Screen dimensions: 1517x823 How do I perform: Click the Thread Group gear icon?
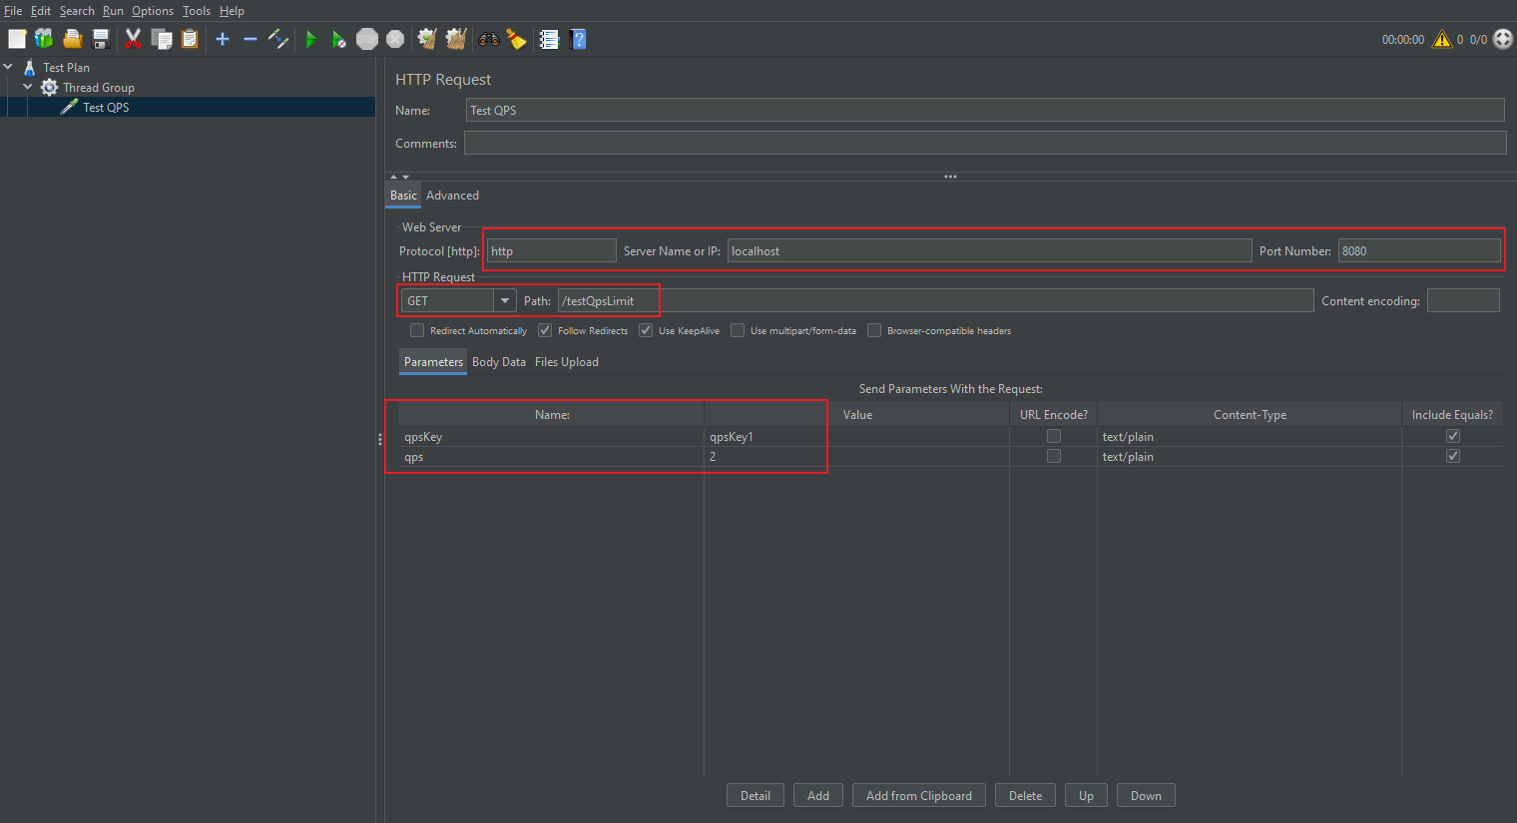49,87
